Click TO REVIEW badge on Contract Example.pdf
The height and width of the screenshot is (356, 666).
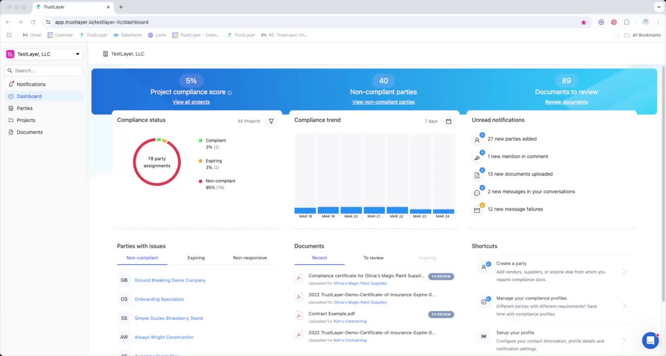(x=441, y=314)
